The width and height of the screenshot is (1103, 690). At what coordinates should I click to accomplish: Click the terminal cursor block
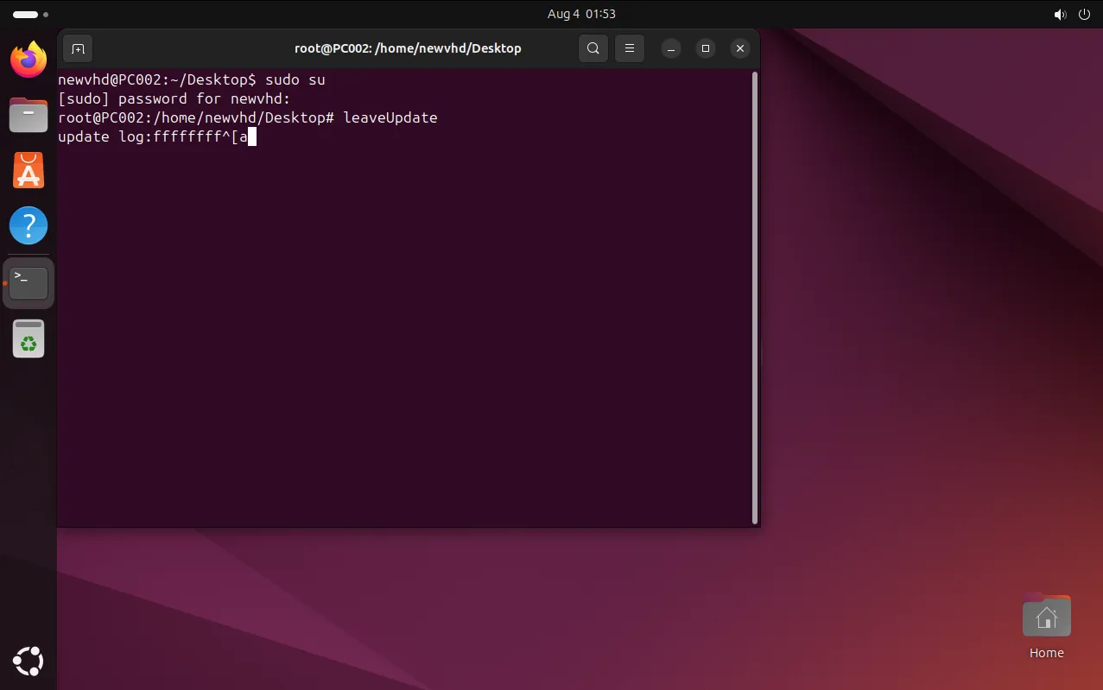pyautogui.click(x=252, y=136)
